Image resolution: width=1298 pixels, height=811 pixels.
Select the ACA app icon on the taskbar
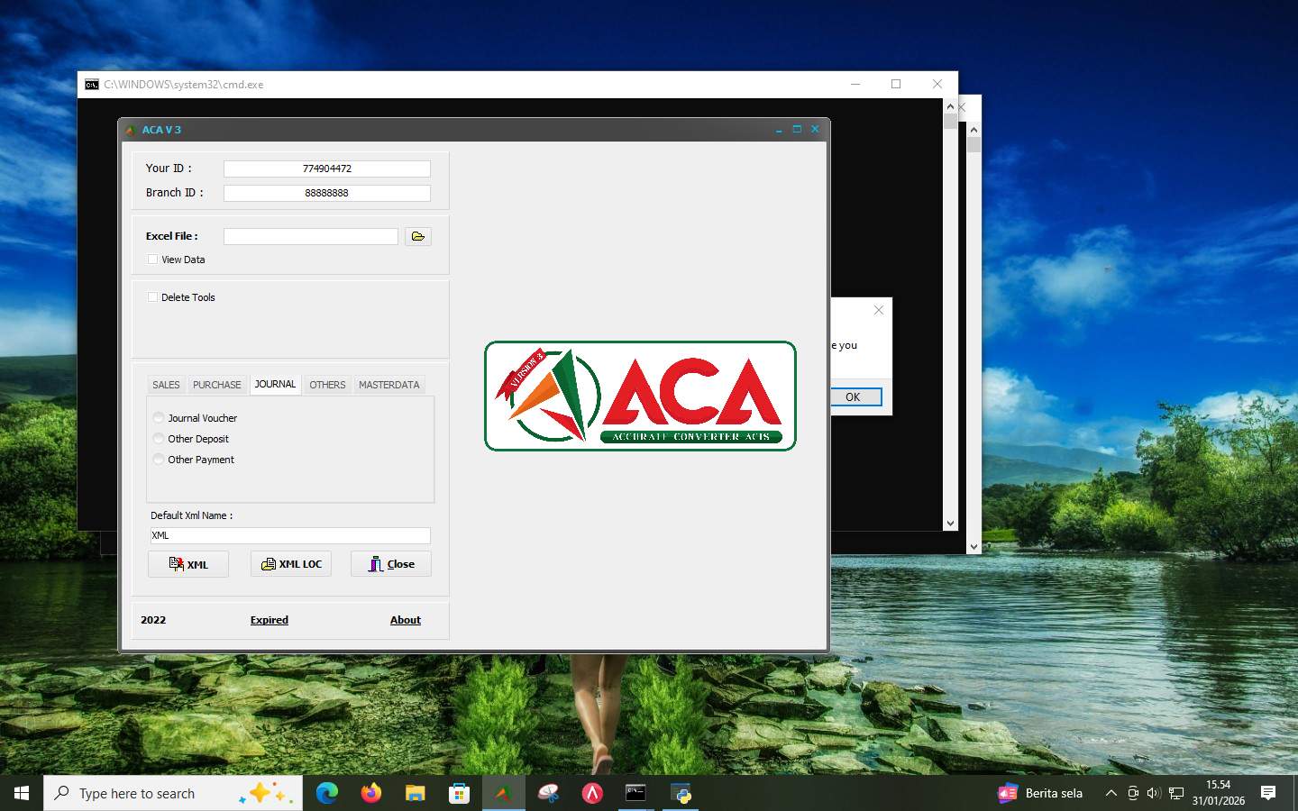click(504, 794)
